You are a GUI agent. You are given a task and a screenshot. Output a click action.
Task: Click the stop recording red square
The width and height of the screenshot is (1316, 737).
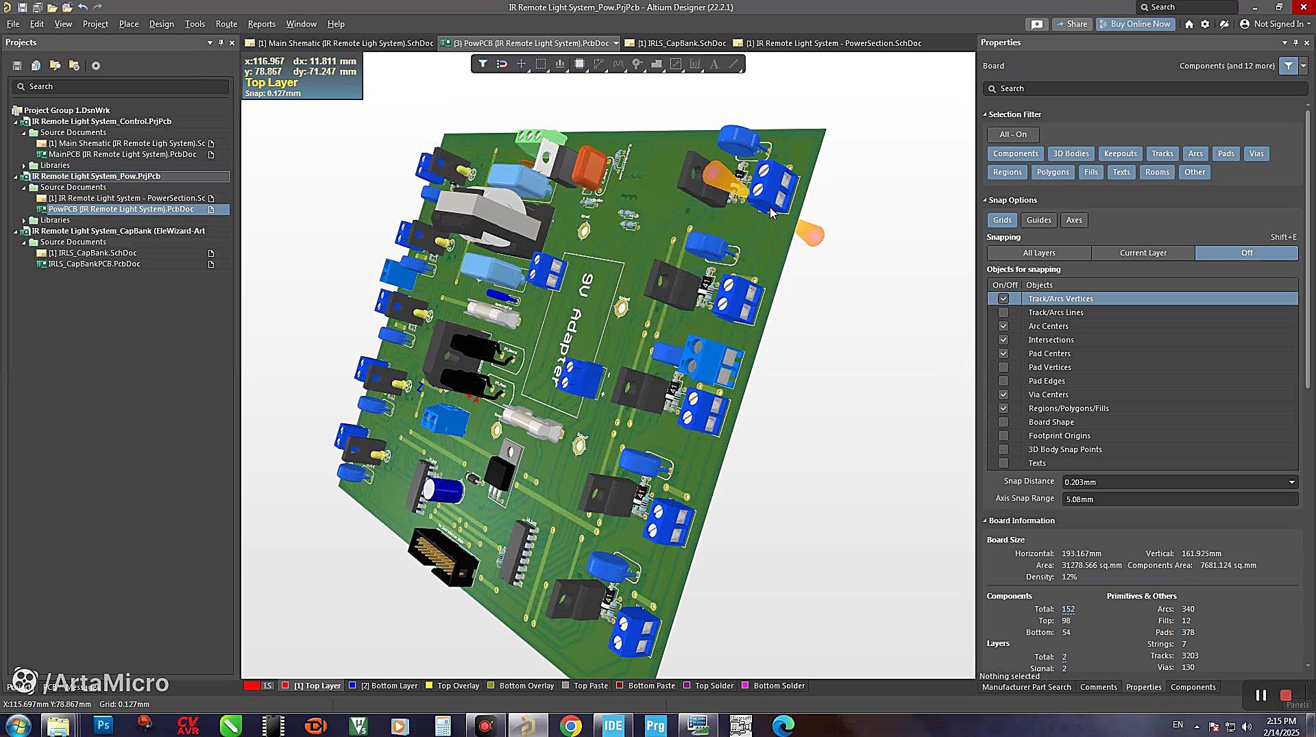point(1286,695)
